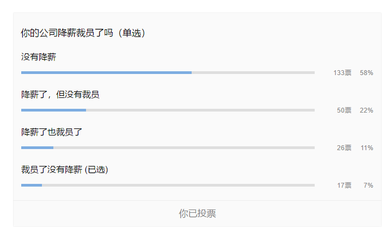Select the 没有降薪 option label

coord(39,57)
